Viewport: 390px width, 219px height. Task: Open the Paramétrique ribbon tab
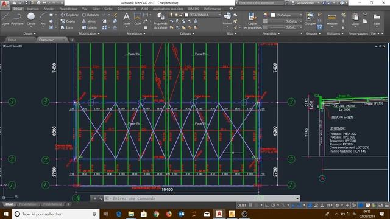(x=68, y=9)
